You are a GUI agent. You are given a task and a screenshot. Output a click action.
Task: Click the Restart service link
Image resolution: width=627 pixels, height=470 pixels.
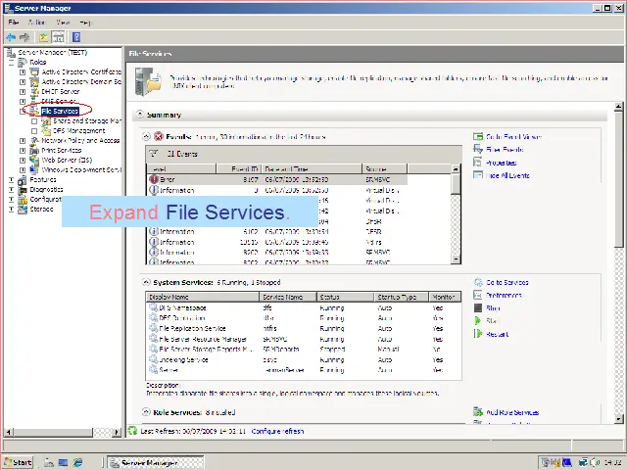[x=497, y=334]
